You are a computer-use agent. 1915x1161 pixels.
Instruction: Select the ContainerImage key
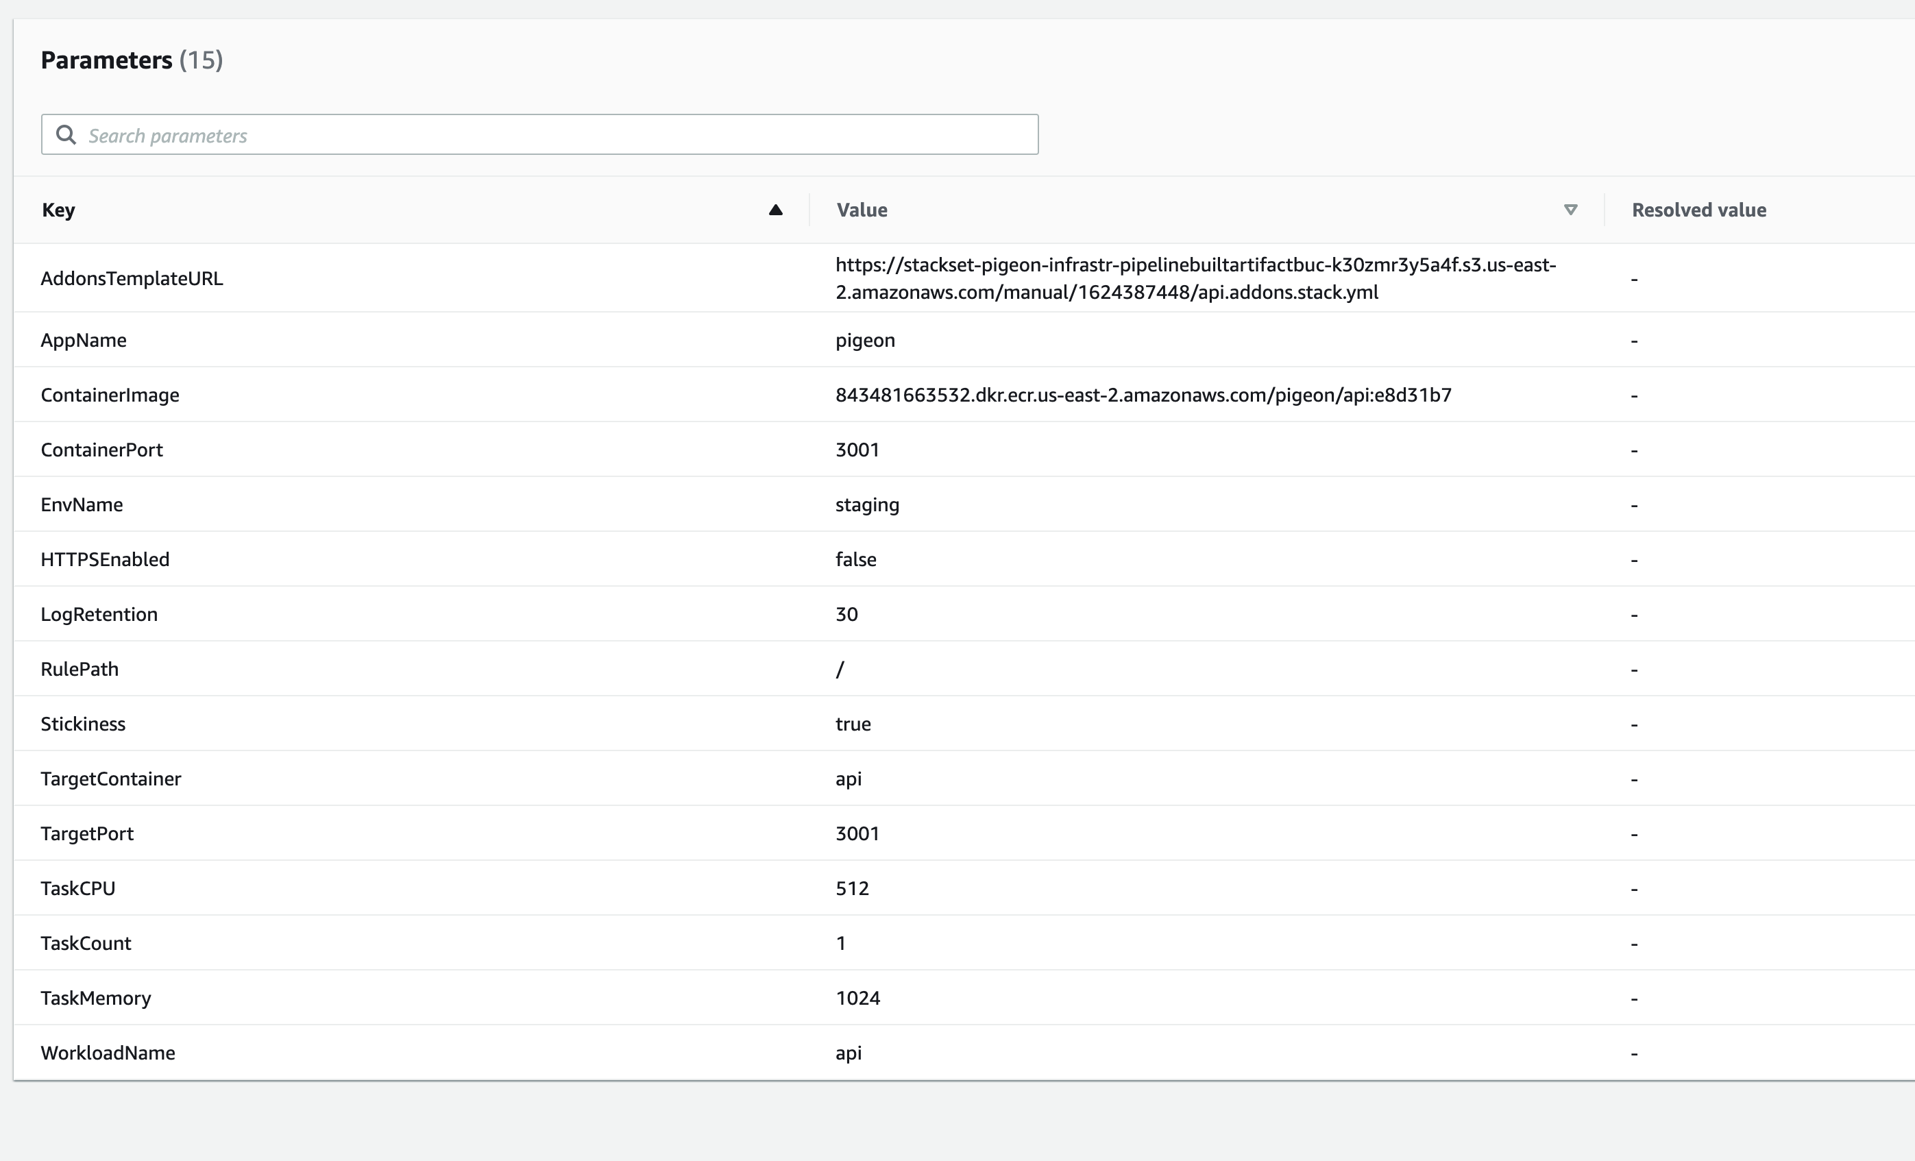pyautogui.click(x=110, y=395)
